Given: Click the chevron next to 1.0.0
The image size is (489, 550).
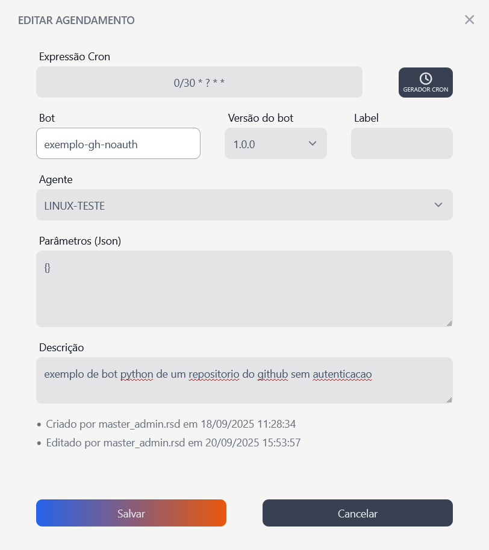Looking at the screenshot, I should click(x=313, y=143).
